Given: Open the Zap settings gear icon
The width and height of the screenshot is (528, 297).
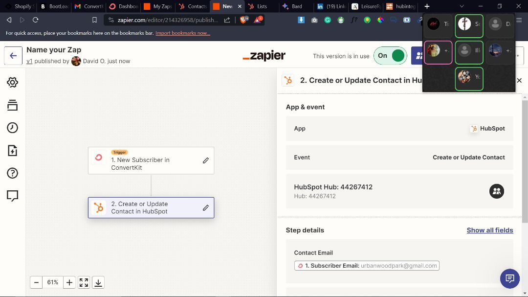Looking at the screenshot, I should 12,82.
